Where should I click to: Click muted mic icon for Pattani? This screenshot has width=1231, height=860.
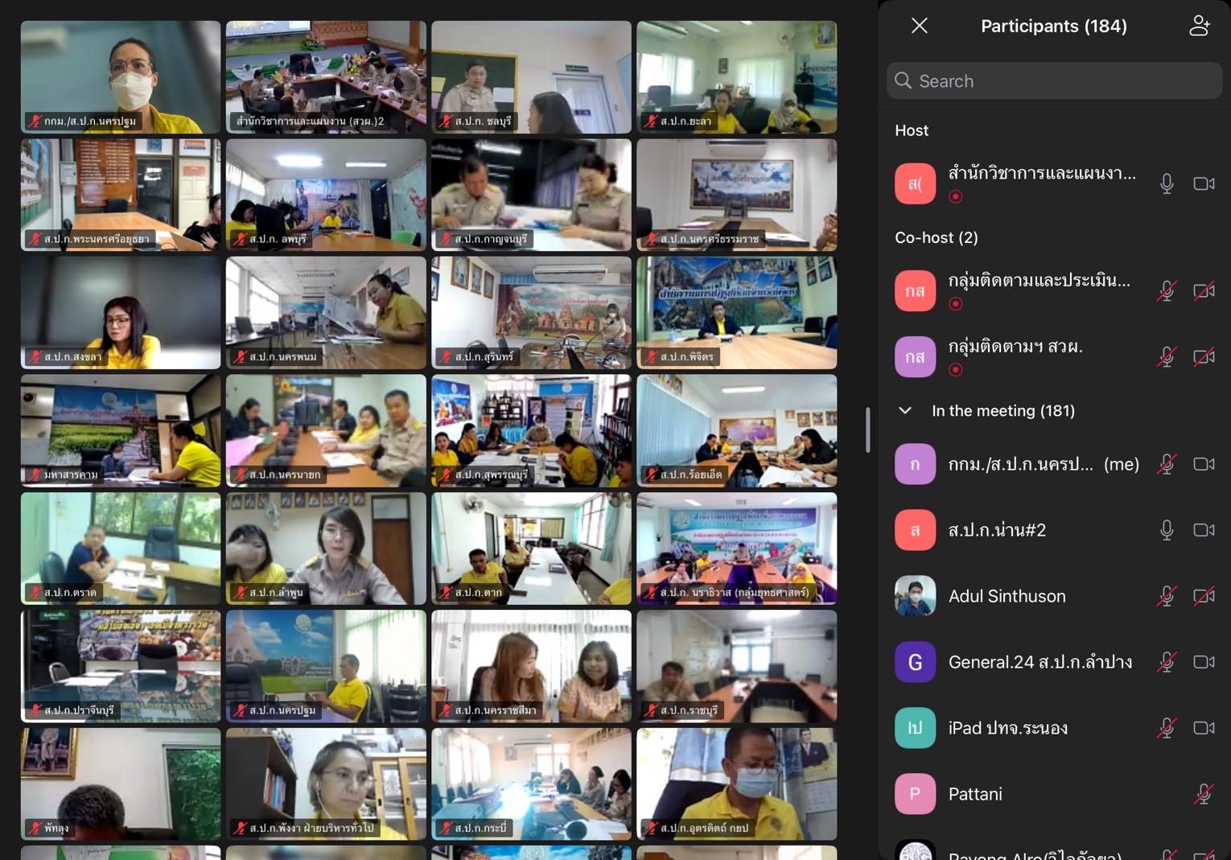point(1204,794)
